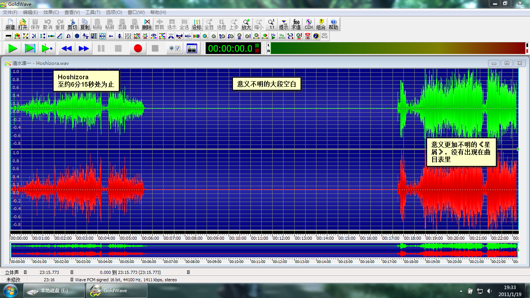Open the 工具(T) menu
Screen dimensions: 530x298
pyautogui.click(x=93, y=12)
